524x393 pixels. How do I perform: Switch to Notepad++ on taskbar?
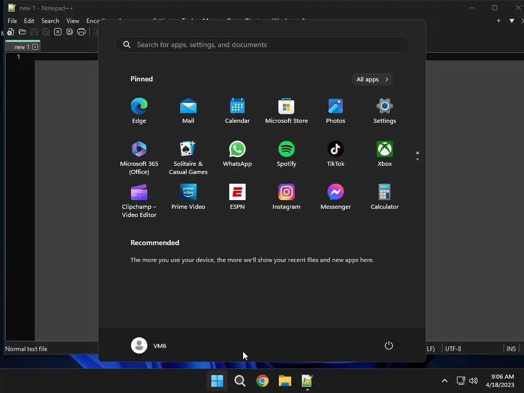(307, 381)
